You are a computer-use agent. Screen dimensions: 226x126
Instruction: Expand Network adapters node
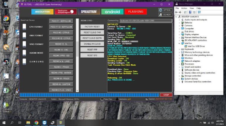(179, 61)
